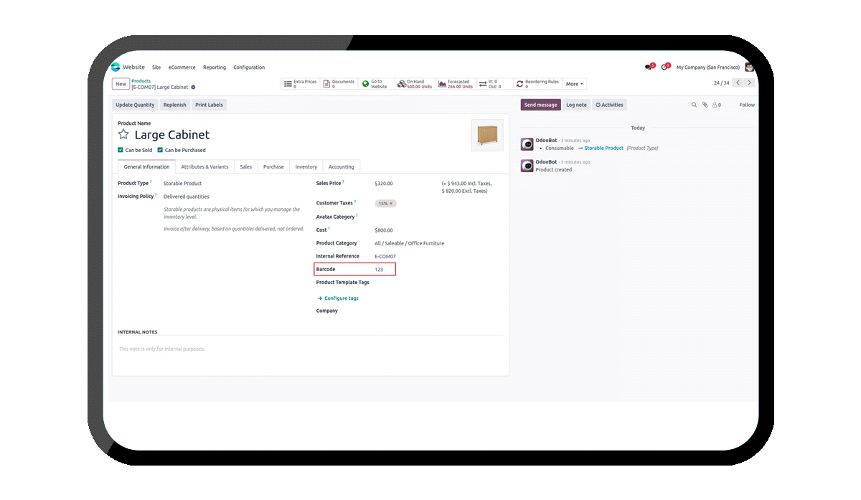Click the paperclip attachments icon
Image resolution: width=861 pixels, height=500 pixels.
[x=705, y=105]
